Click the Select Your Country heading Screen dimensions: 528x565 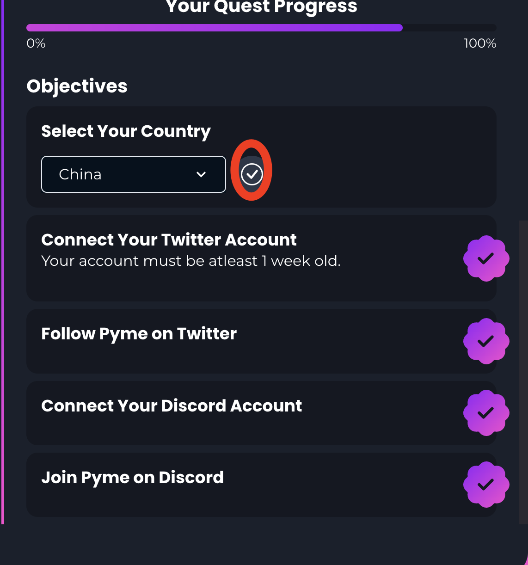[x=126, y=131]
